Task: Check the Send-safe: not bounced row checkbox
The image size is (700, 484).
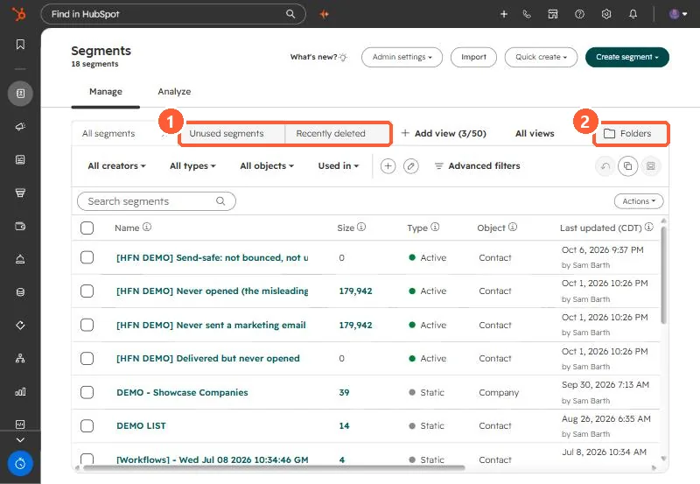Action: [87, 257]
